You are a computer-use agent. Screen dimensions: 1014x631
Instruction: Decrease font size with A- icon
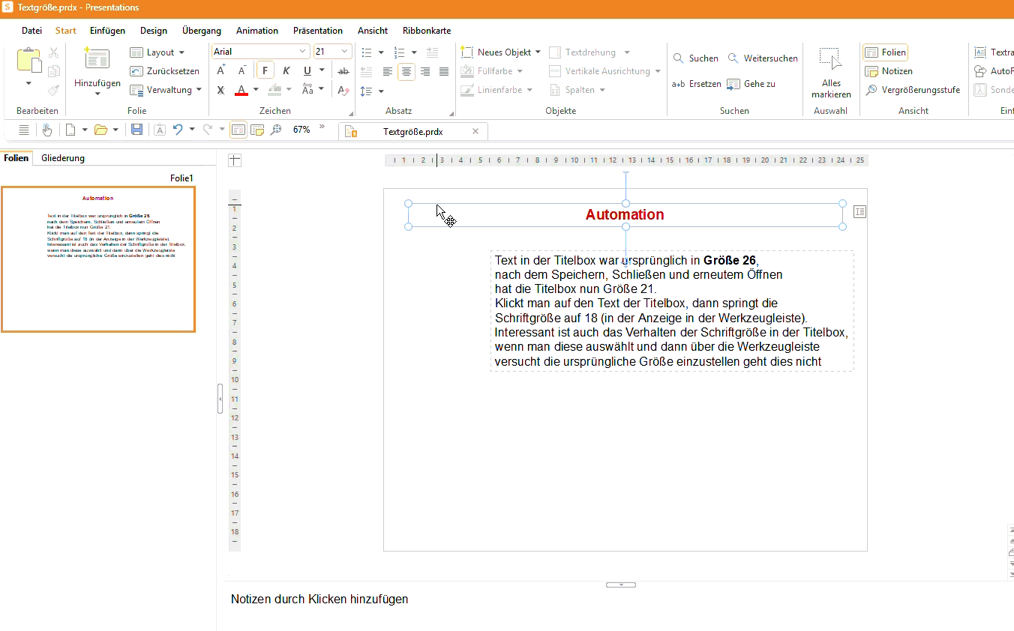click(242, 70)
